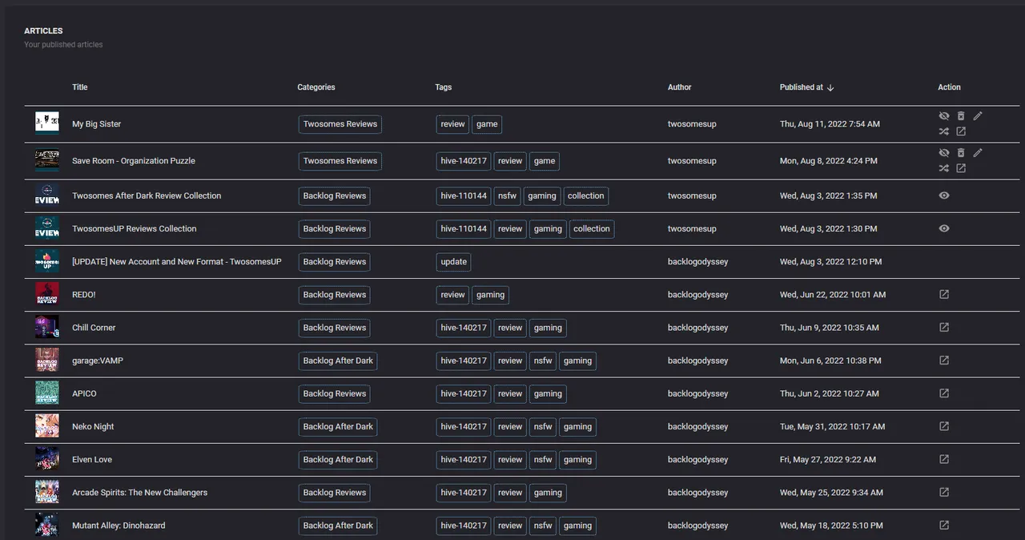Click Save Room article thumbnail

47,159
